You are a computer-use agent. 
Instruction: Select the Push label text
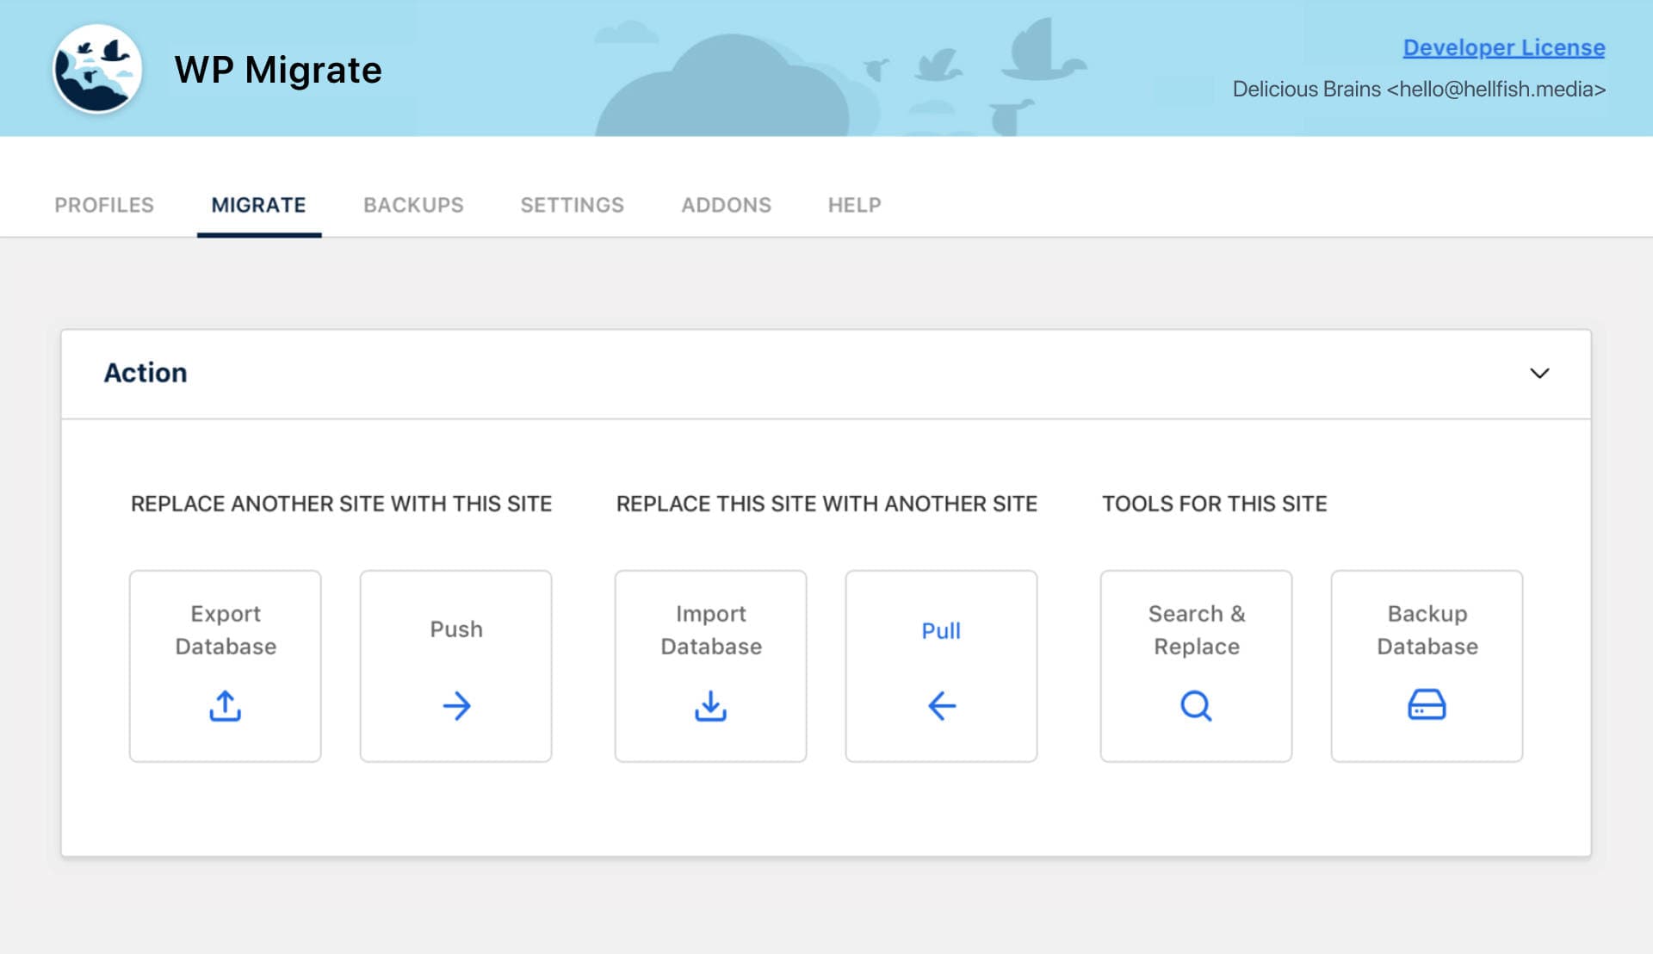click(456, 629)
